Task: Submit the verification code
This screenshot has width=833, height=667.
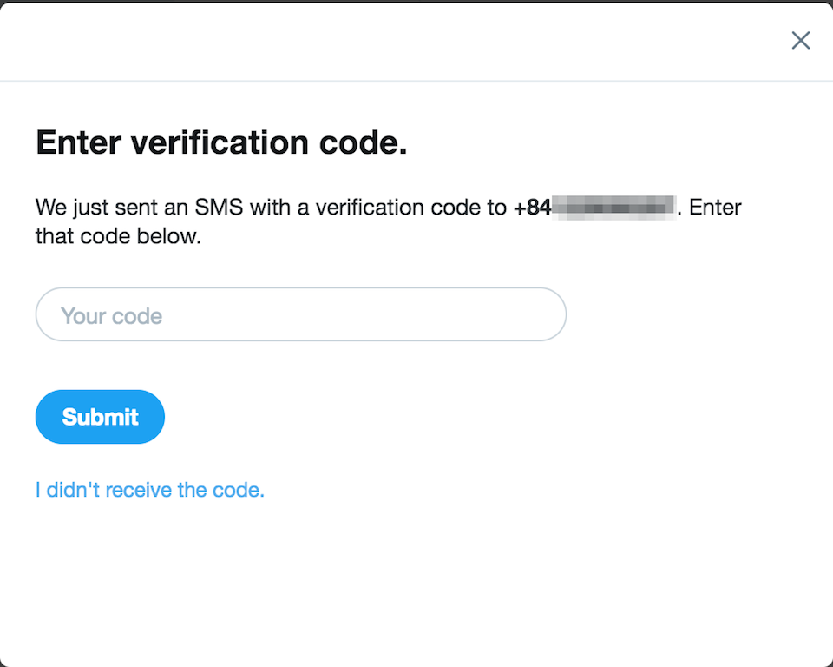Action: (100, 417)
